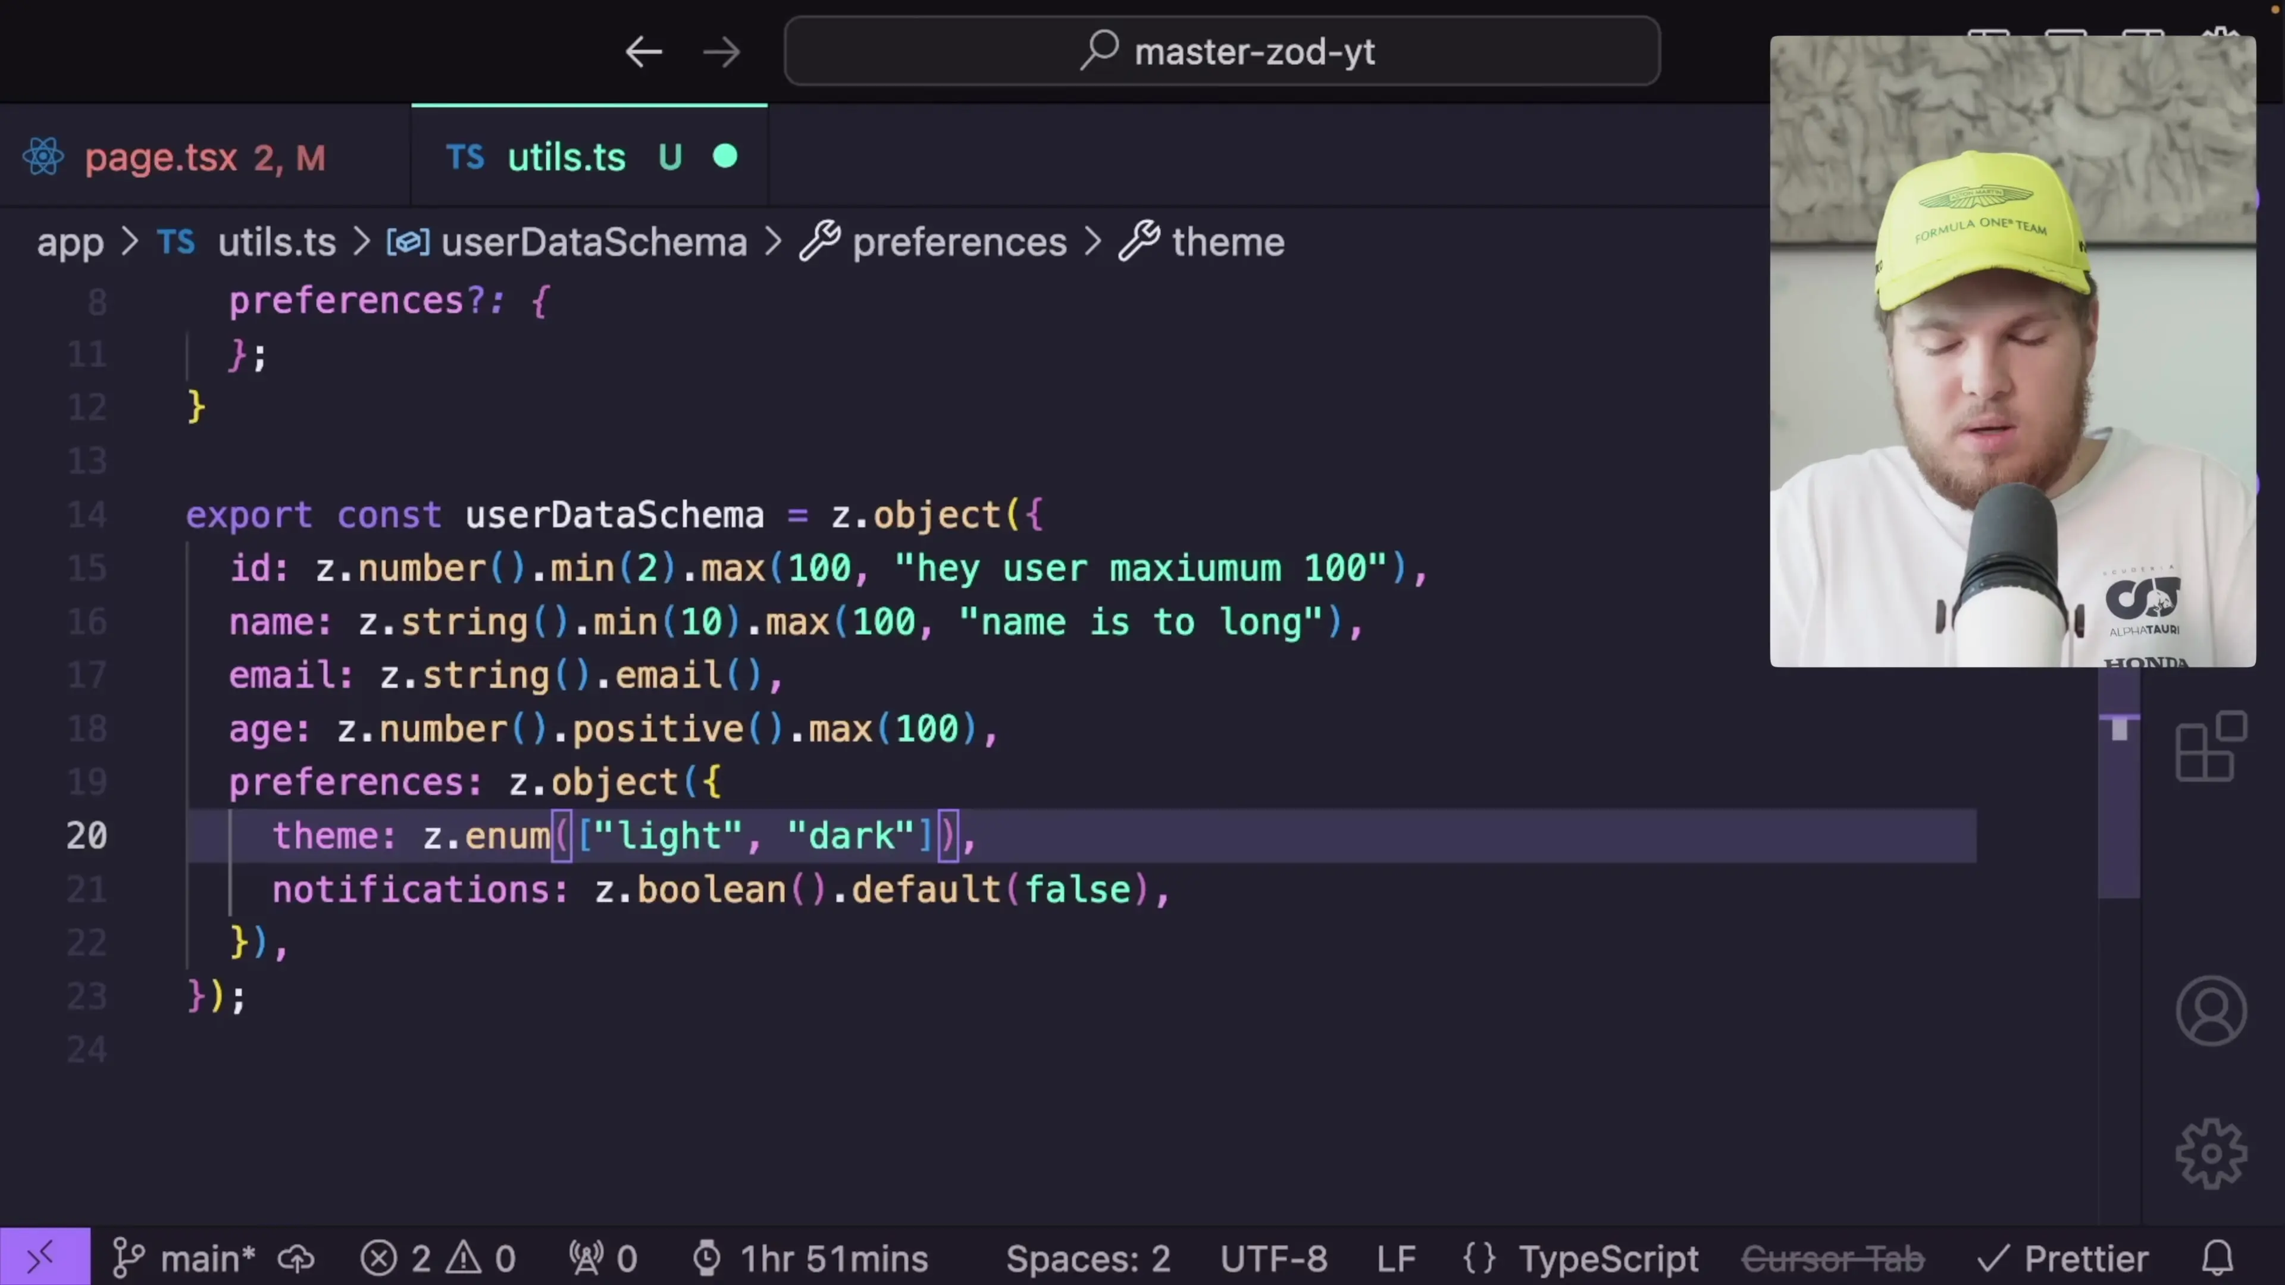This screenshot has width=2285, height=1285.
Task: Open the master-zod-yt command search box
Action: click(x=1222, y=51)
